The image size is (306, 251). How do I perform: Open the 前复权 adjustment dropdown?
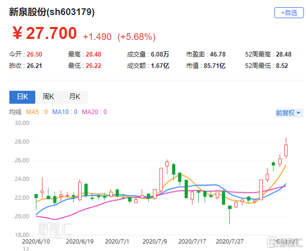pos(289,113)
